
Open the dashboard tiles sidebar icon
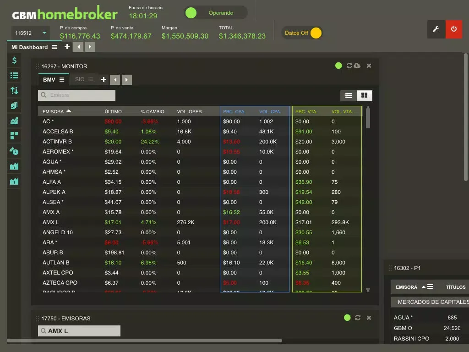pos(14,136)
